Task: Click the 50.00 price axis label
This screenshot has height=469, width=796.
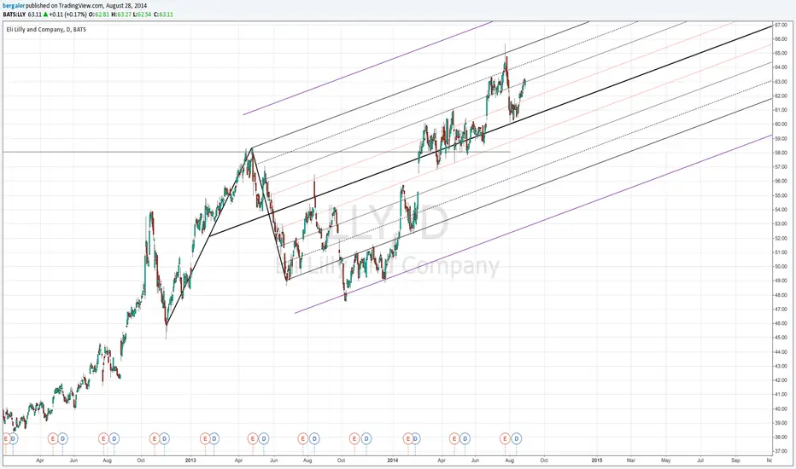Action: tap(781, 266)
